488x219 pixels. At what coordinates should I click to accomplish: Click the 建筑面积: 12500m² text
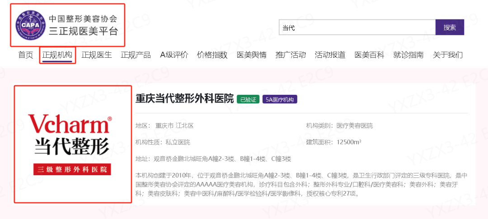(333, 143)
